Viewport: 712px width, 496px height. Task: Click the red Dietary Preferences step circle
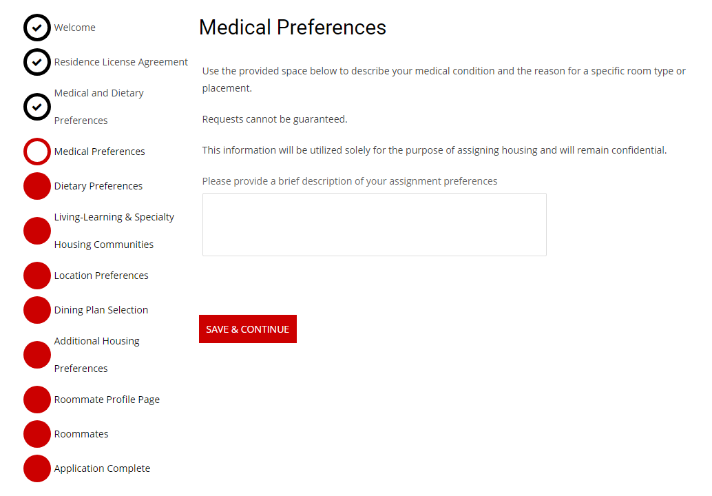(x=37, y=186)
